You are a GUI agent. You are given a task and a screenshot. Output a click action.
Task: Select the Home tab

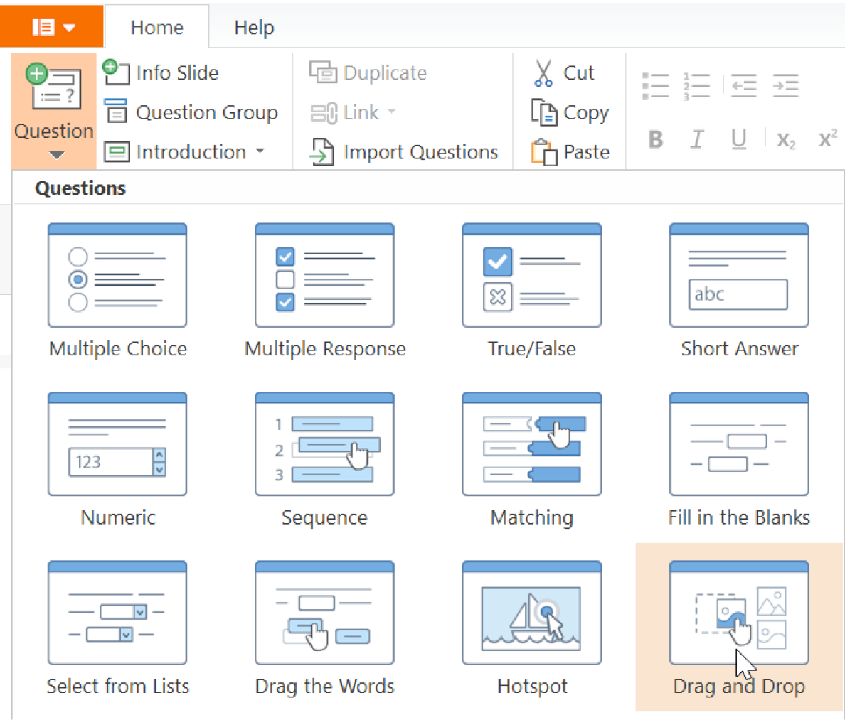[156, 27]
